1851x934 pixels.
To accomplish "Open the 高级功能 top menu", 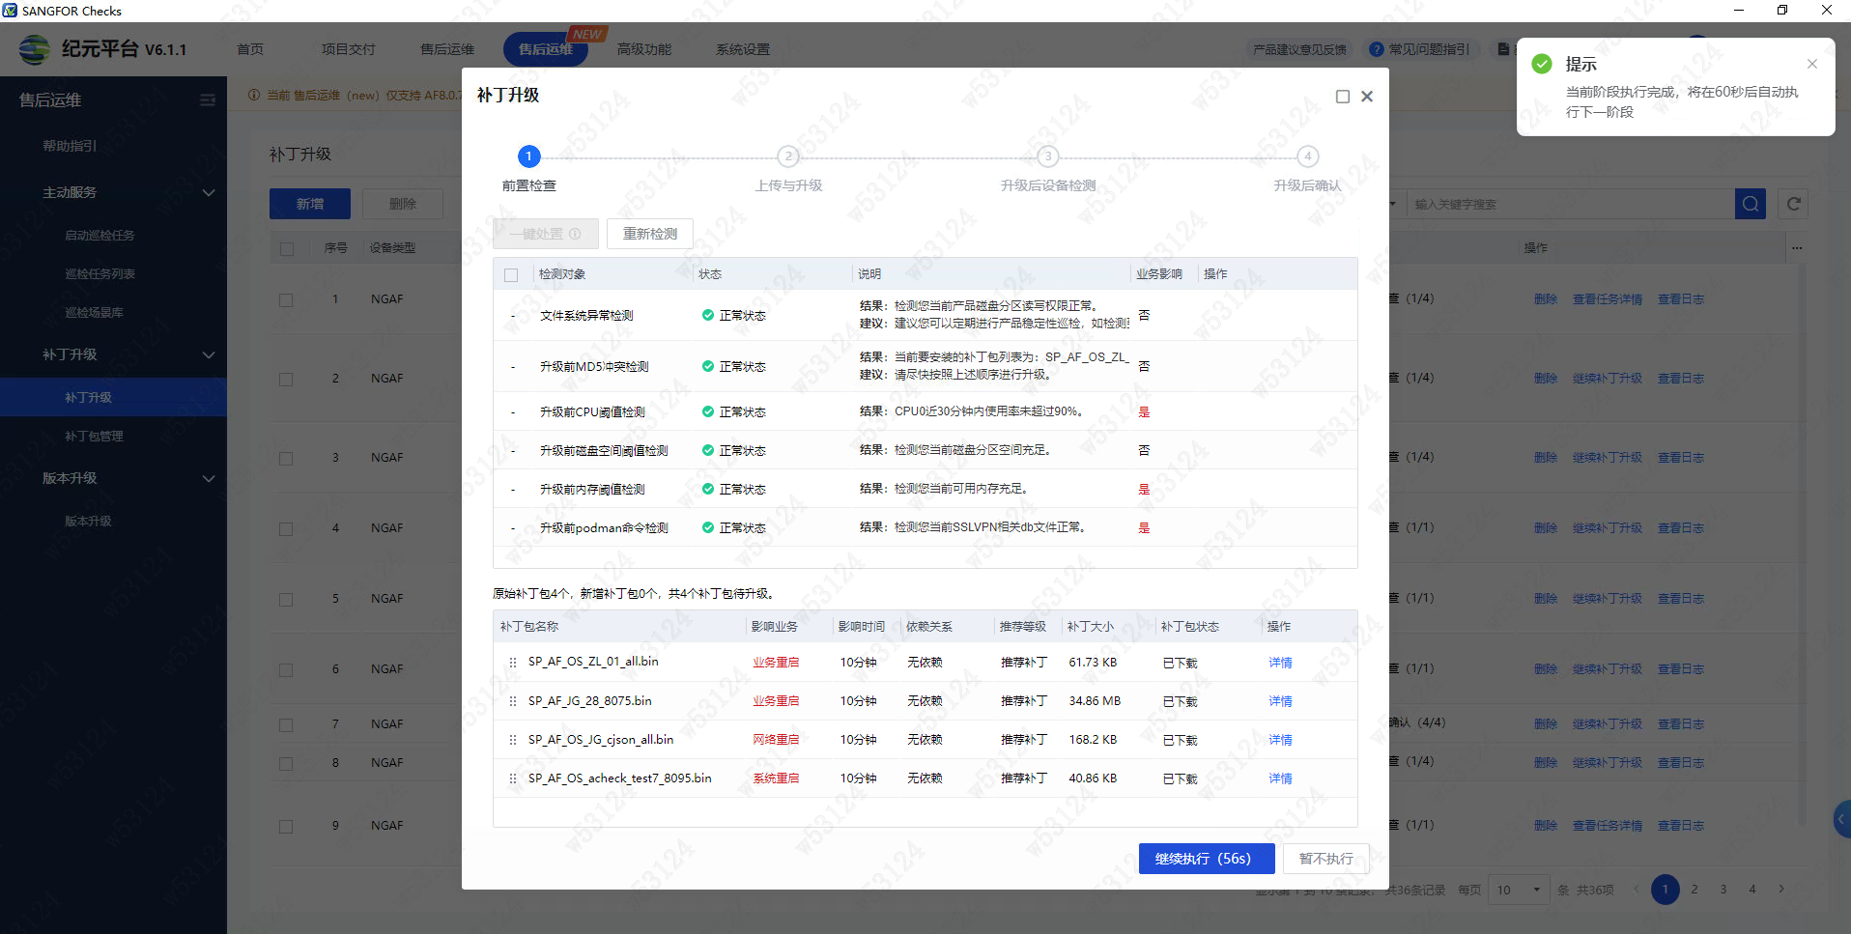I will pos(643,49).
